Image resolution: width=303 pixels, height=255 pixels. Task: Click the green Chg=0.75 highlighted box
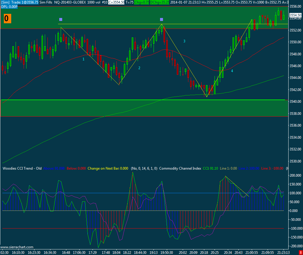click(141, 2)
